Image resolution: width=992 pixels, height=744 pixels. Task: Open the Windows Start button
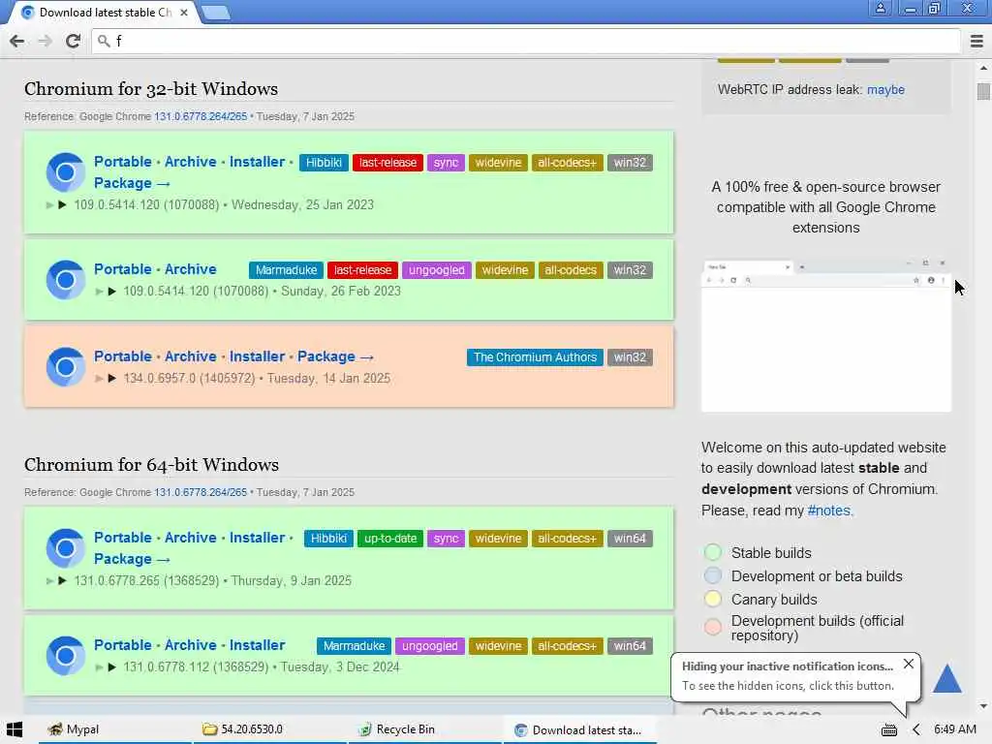point(15,729)
